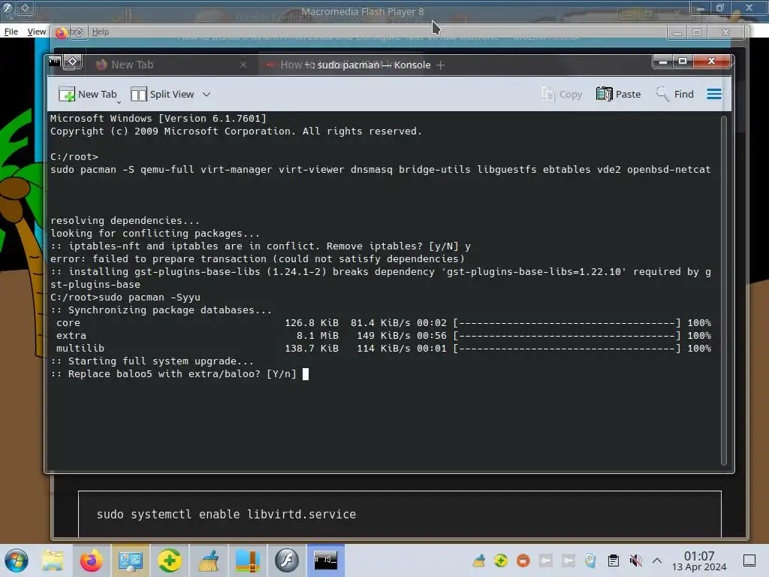Paste clipboard using the Paste button
The image size is (769, 577).
tap(619, 94)
